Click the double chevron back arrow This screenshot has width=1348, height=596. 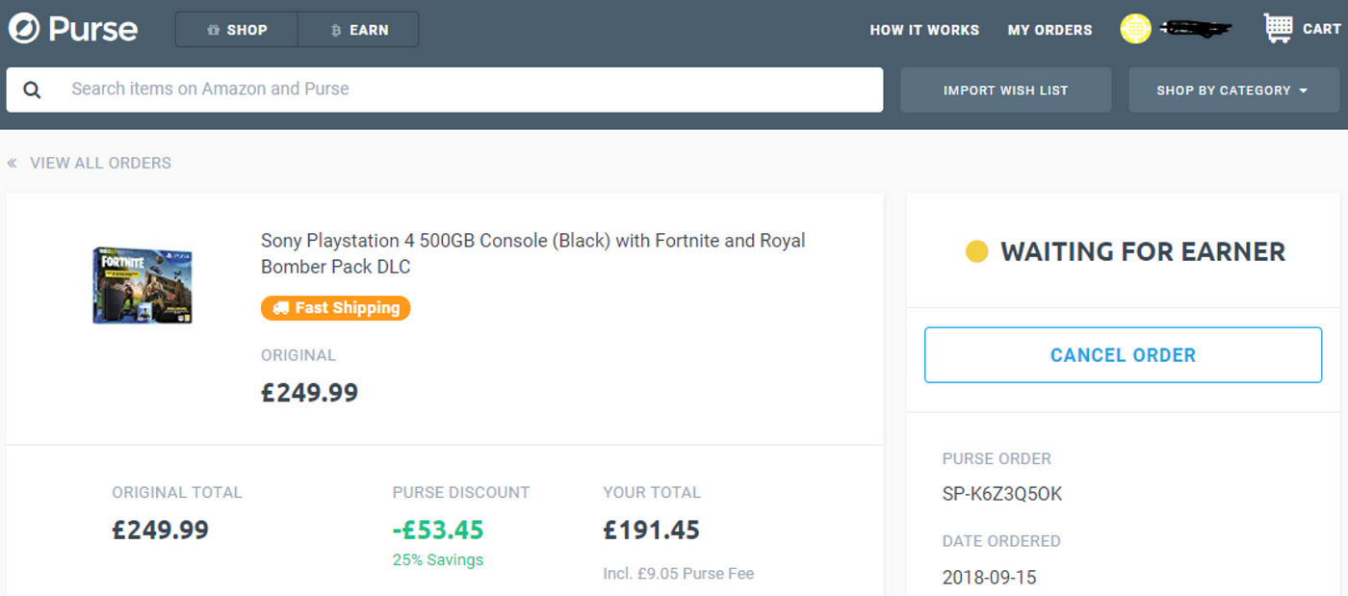click(12, 163)
